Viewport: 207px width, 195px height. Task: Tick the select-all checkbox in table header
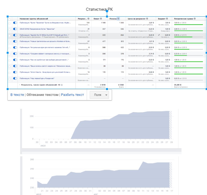click(9, 19)
